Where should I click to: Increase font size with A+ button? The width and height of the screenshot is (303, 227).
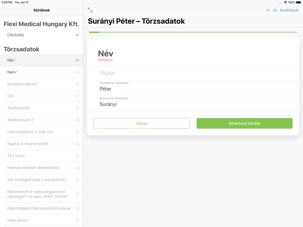[x=275, y=10]
